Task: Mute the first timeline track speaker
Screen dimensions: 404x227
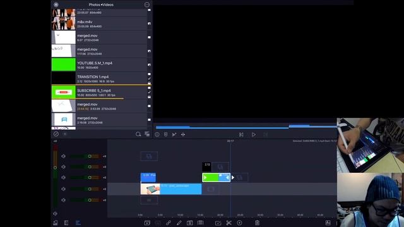Action: point(63,156)
